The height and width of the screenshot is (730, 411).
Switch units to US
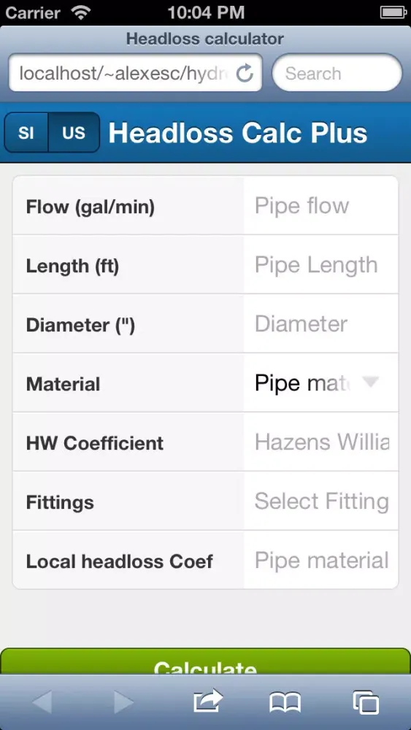[74, 133]
